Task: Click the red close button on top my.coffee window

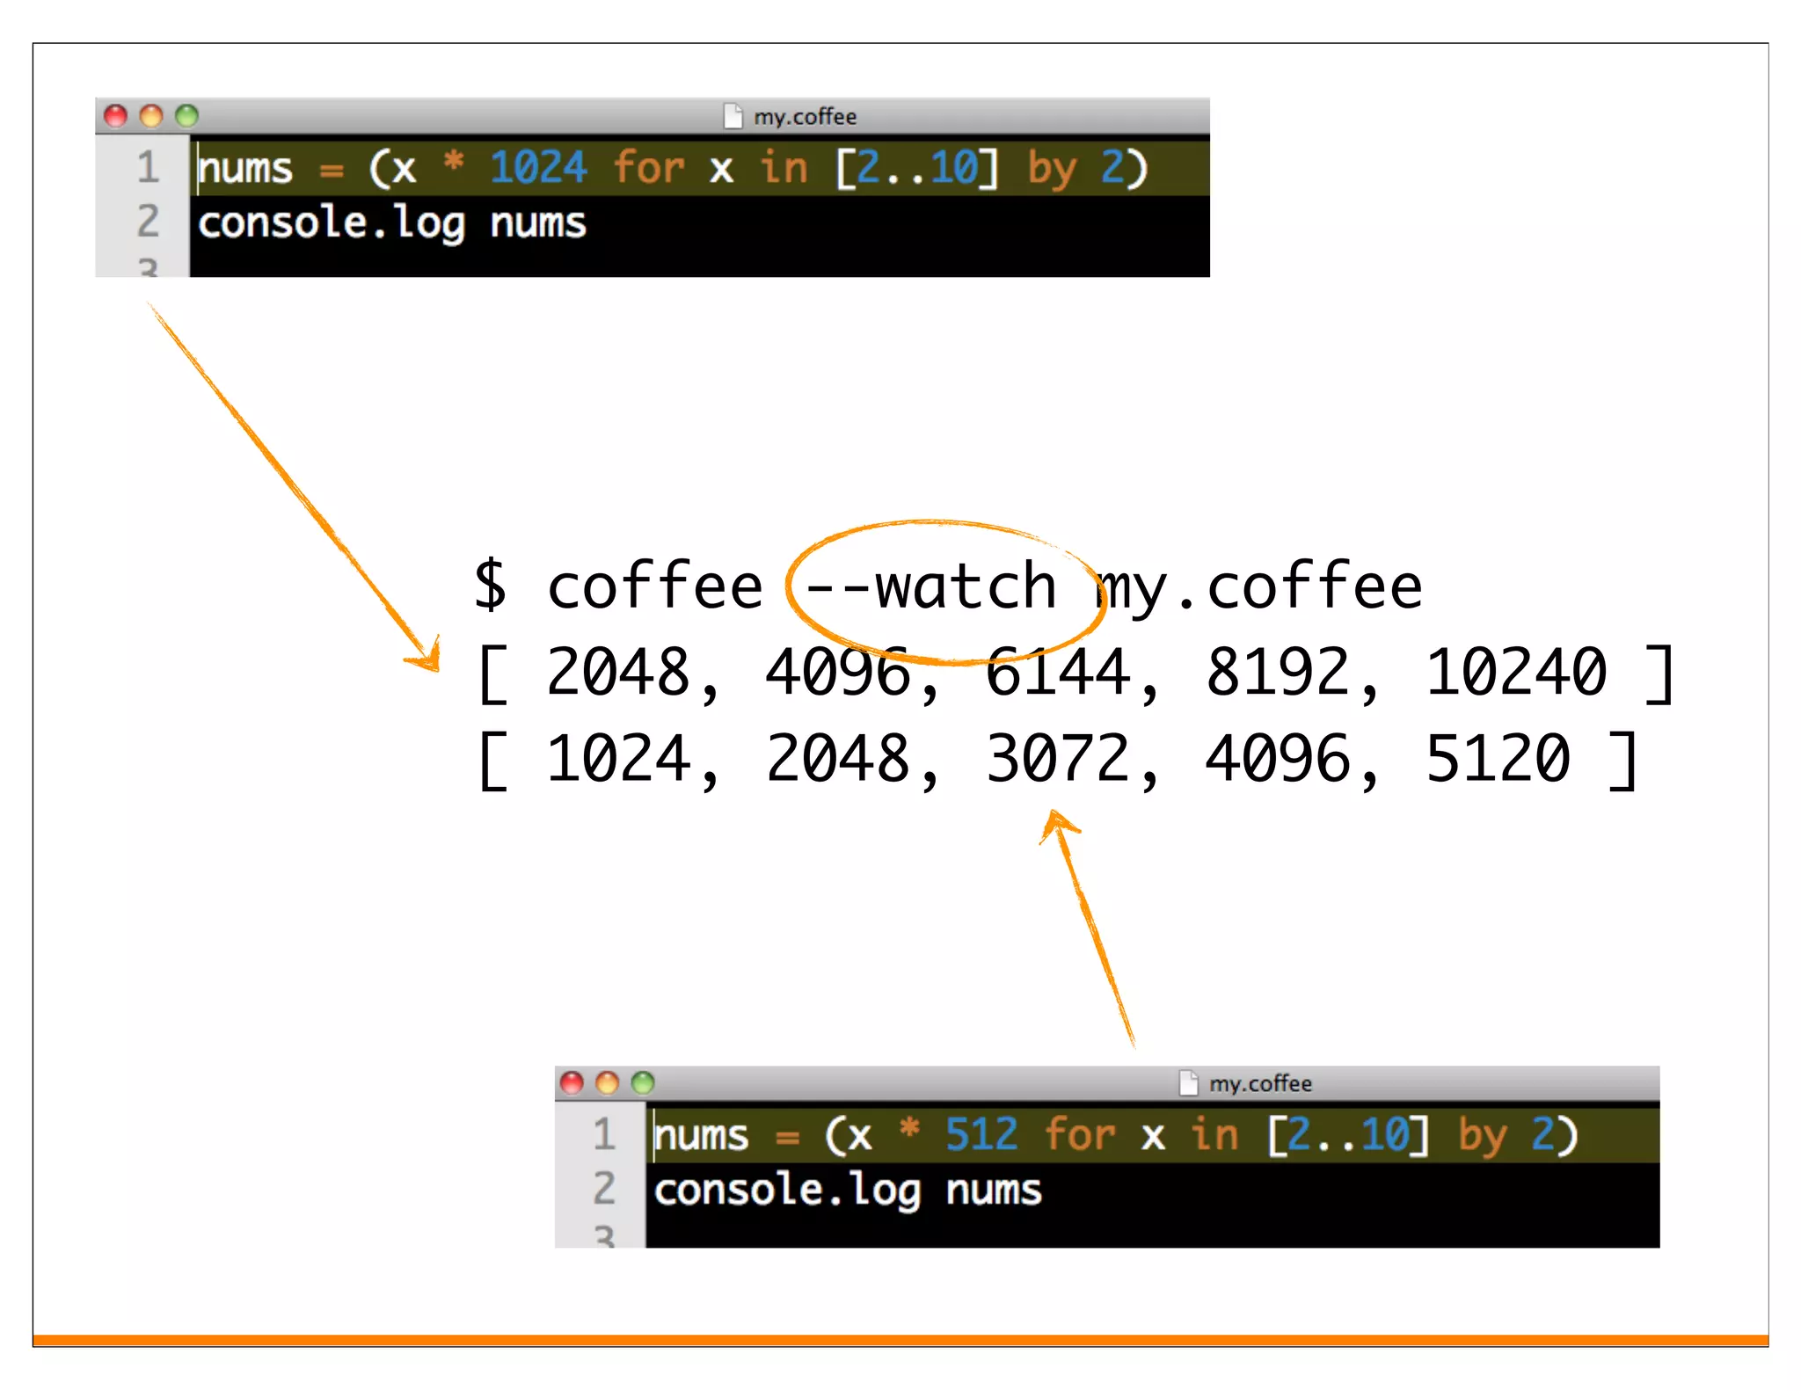Action: coord(115,116)
